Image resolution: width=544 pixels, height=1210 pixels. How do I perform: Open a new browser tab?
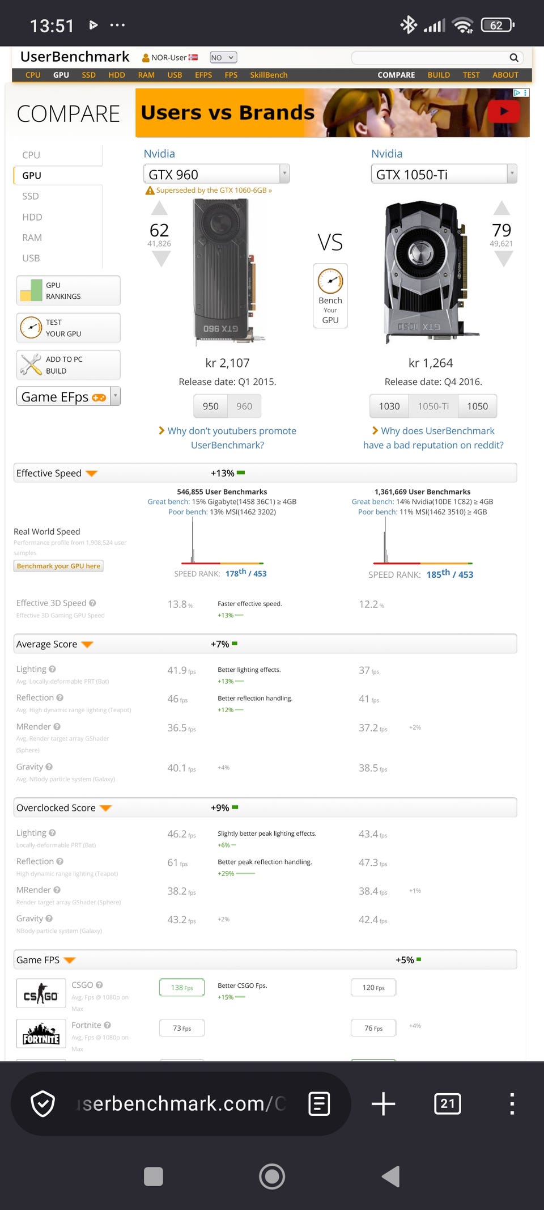tap(384, 1103)
